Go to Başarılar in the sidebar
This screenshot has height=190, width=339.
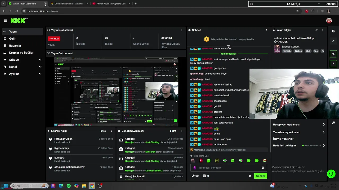pyautogui.click(x=22, y=46)
